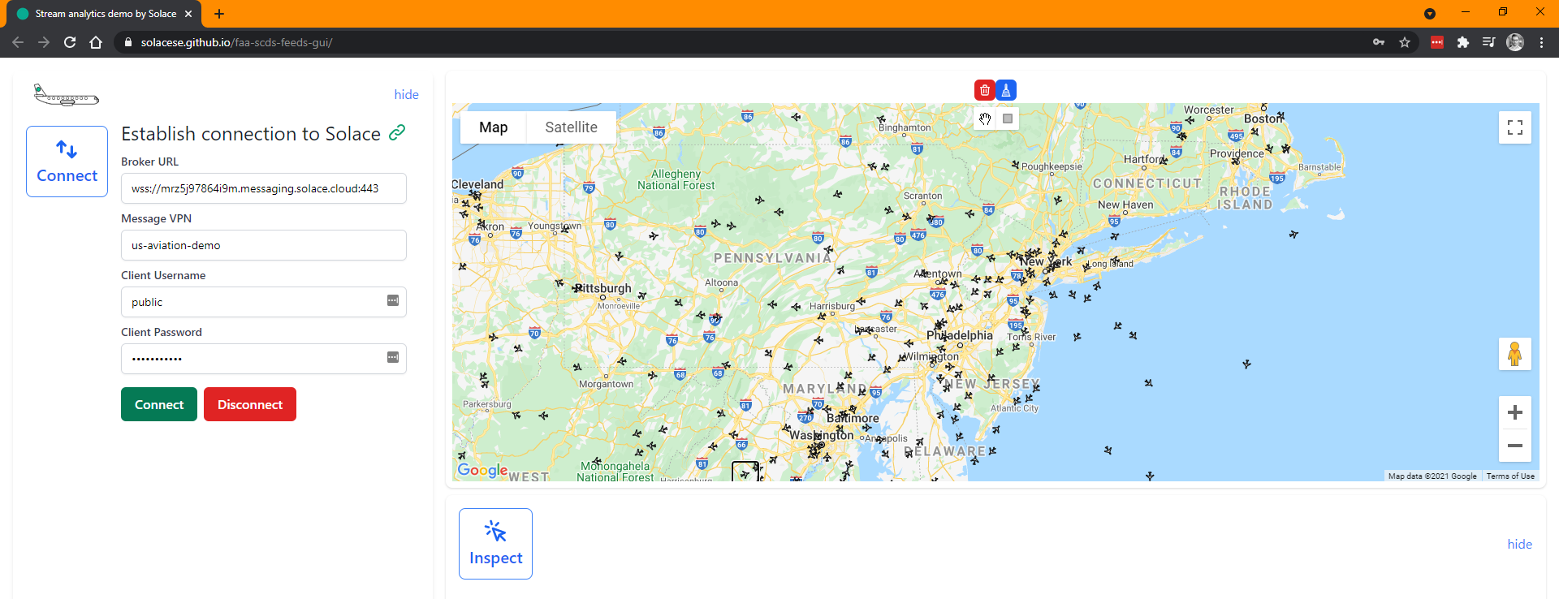Select the hand pan tool on map
The width and height of the screenshot is (1559, 599).
pos(985,119)
